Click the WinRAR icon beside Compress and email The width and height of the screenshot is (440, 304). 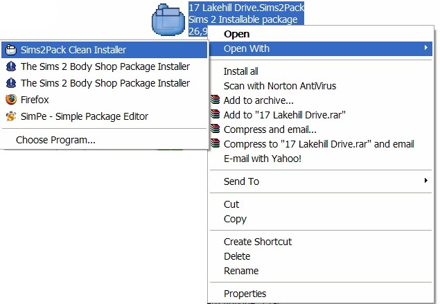(215, 129)
